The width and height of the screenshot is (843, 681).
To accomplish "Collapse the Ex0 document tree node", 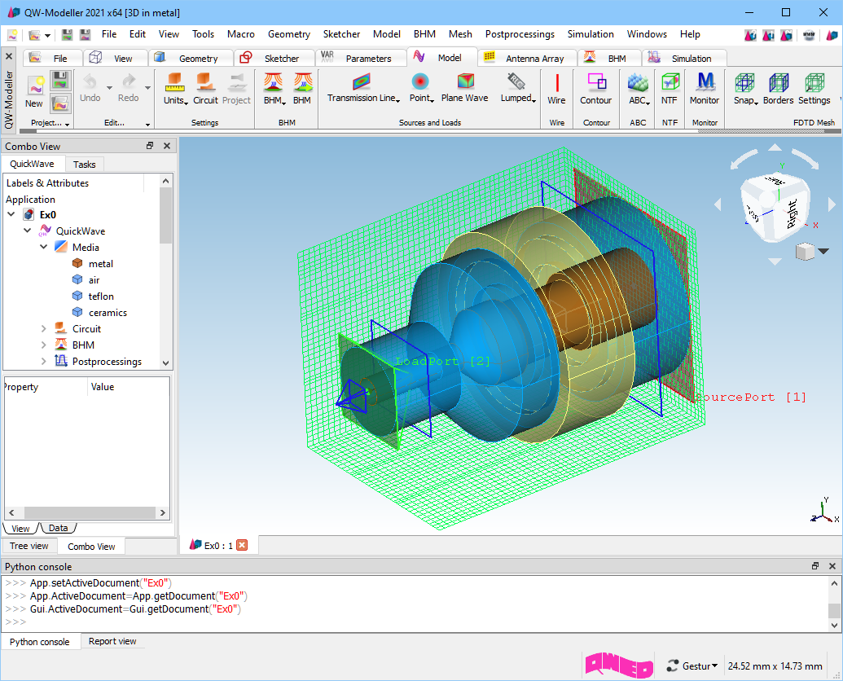I will 11,214.
